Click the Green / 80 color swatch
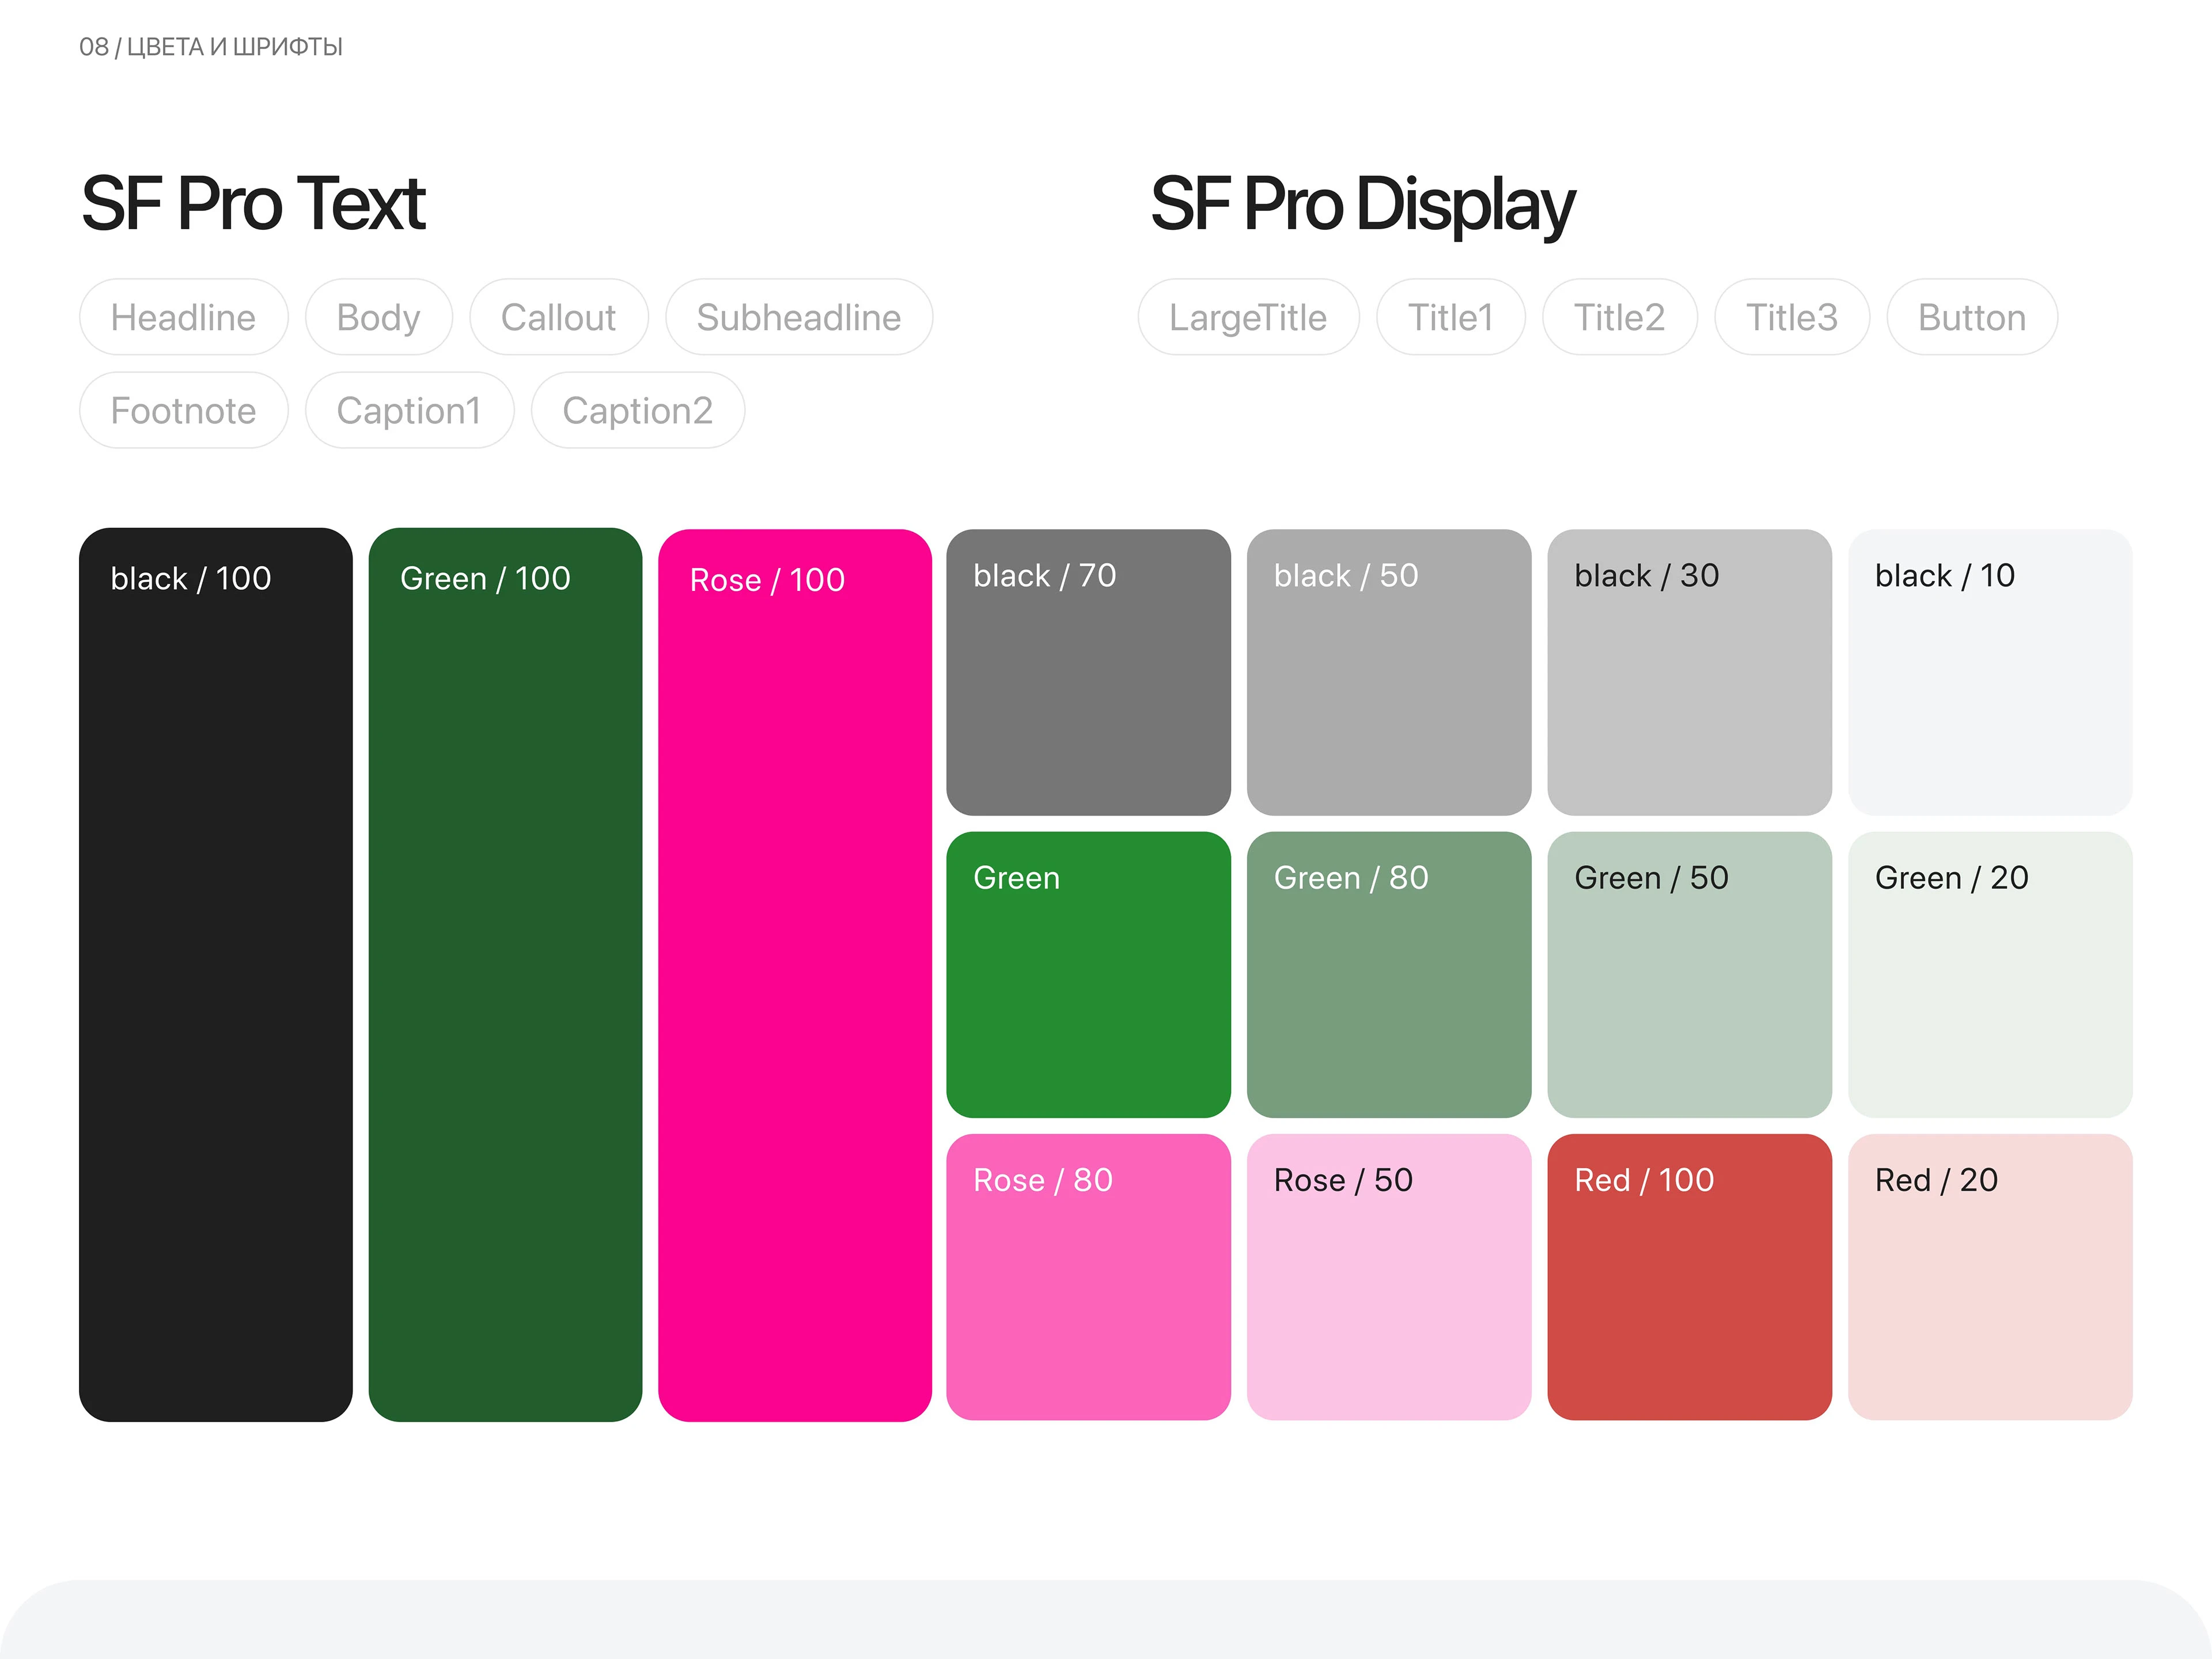 point(1388,974)
